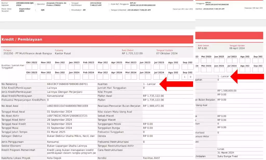The image size is (266, 160).
Task: Click the No Rekening value 6B1CBCF36B8087989DB1B8701
Action: click(67, 84)
